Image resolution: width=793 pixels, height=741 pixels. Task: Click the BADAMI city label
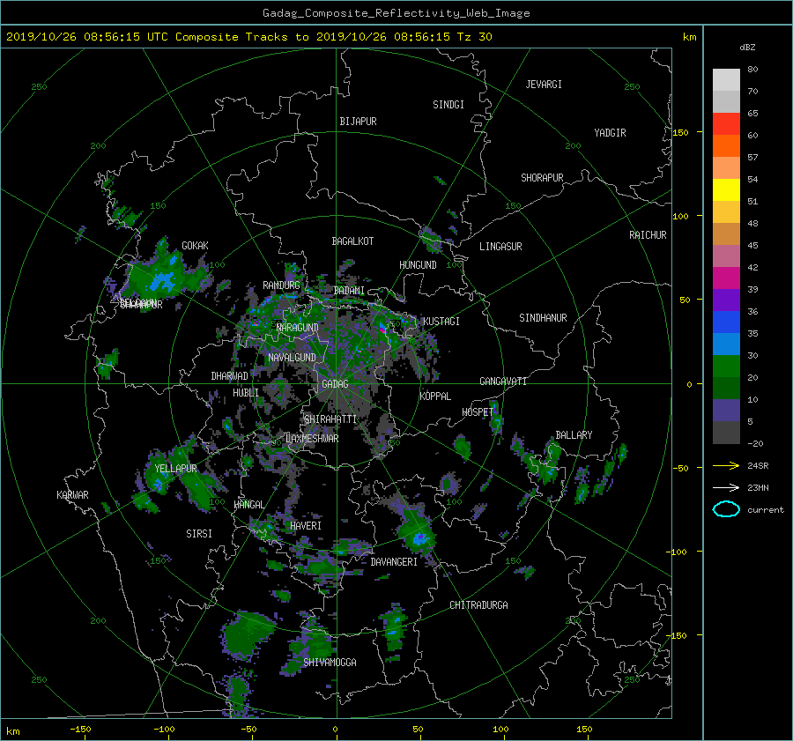(350, 291)
